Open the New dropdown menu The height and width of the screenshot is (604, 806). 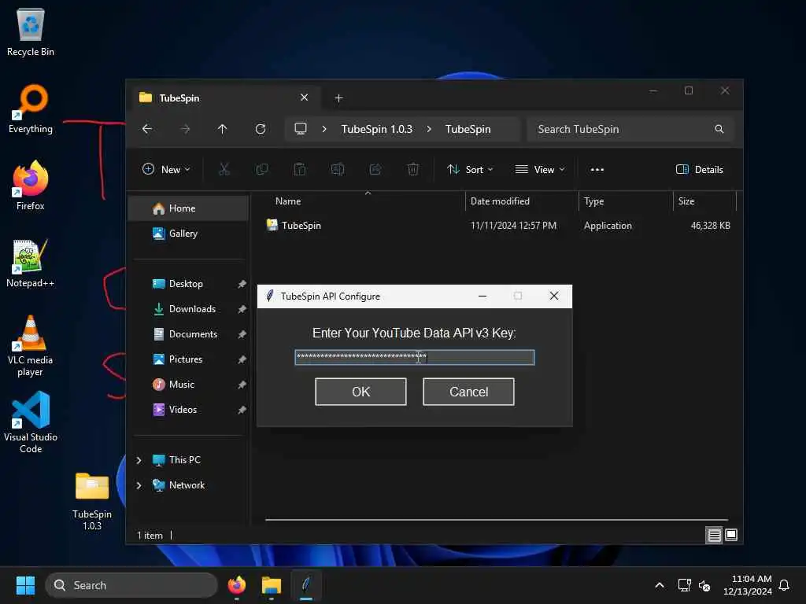coord(166,169)
